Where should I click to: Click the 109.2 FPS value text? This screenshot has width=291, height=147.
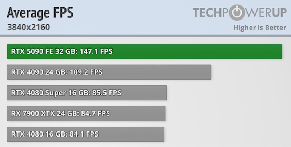point(86,72)
